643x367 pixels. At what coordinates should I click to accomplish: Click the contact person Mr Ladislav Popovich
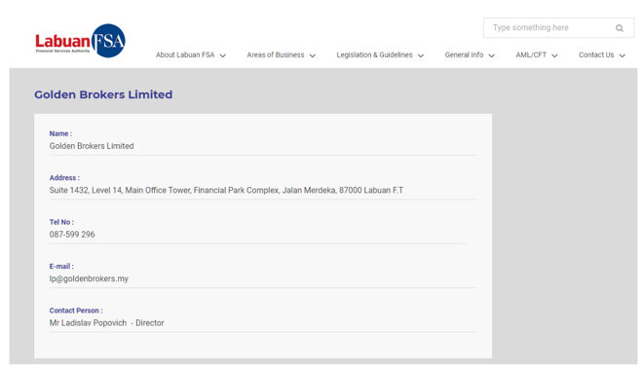click(x=88, y=323)
